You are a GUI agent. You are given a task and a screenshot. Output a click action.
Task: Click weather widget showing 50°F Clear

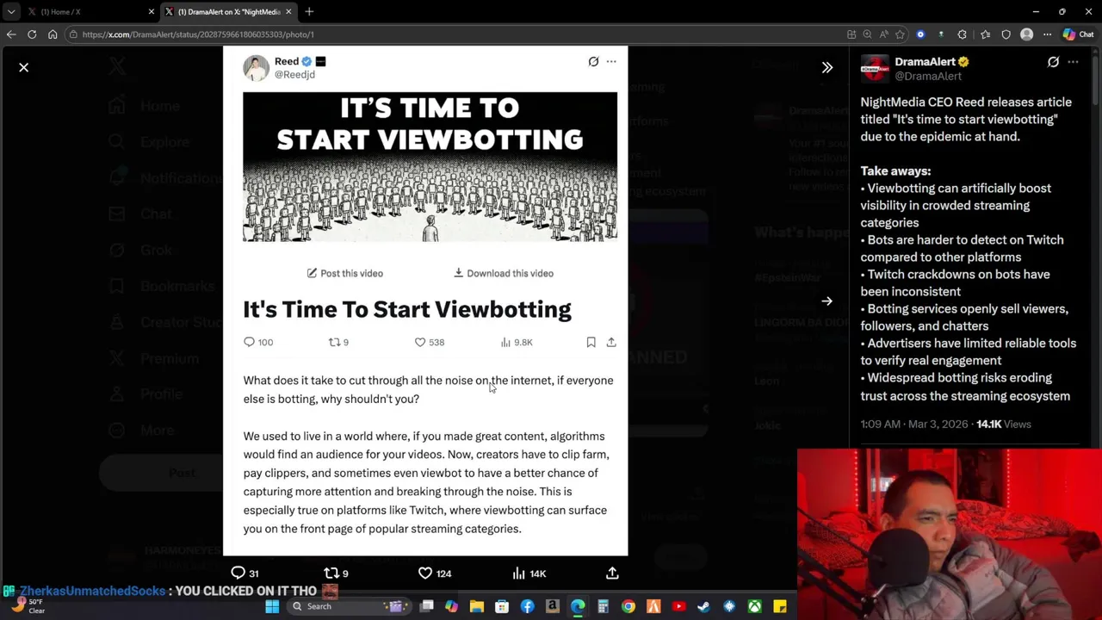28,605
